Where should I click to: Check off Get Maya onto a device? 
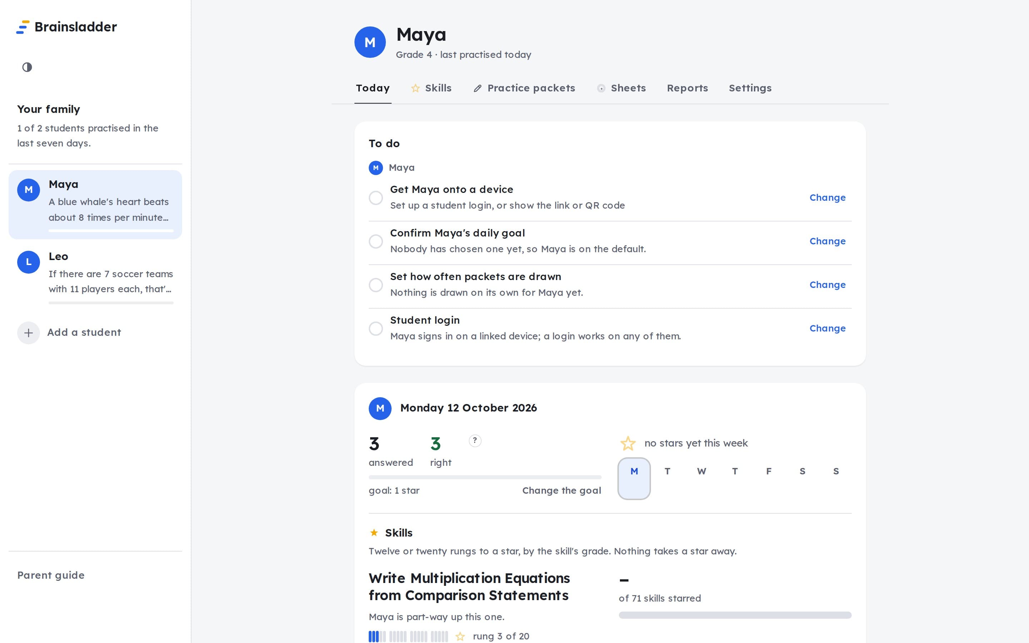point(376,198)
